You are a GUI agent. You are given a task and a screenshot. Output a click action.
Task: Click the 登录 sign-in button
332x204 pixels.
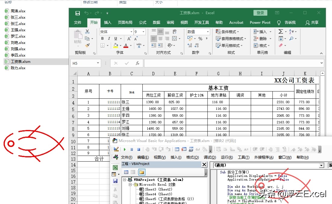point(260,13)
